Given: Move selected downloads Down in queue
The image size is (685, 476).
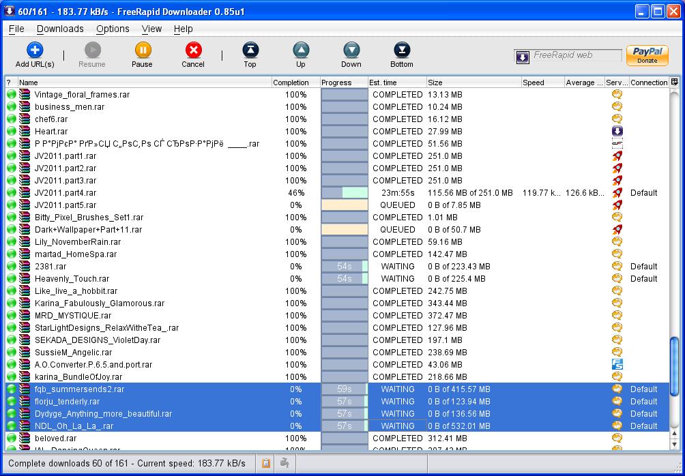Looking at the screenshot, I should click(x=351, y=50).
